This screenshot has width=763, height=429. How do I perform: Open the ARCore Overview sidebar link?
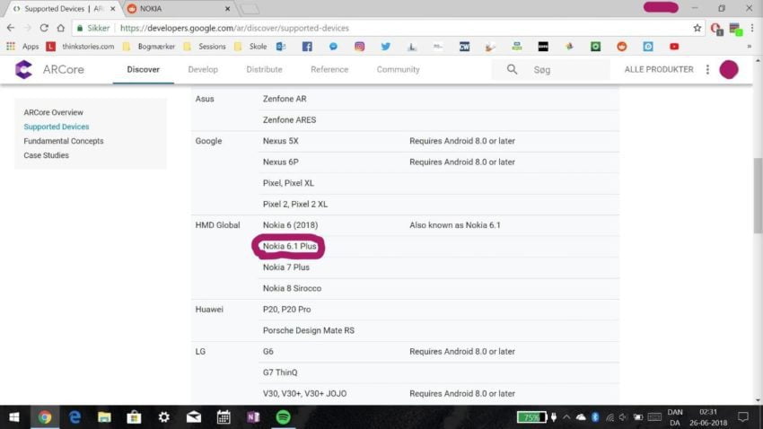[x=53, y=112]
